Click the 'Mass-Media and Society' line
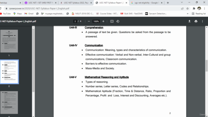This screenshot has height=117, width=208. [x=100, y=68]
